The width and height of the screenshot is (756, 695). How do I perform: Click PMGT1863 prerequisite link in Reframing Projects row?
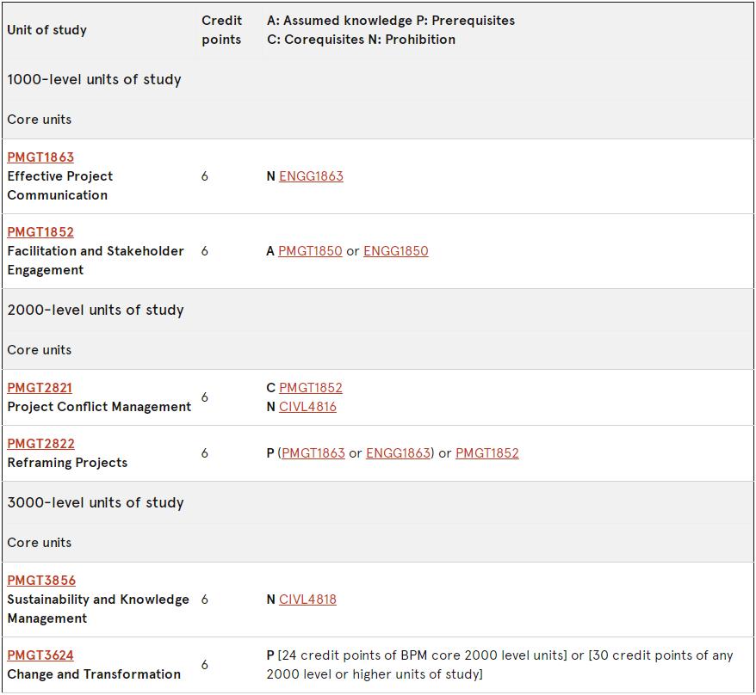[x=313, y=453]
